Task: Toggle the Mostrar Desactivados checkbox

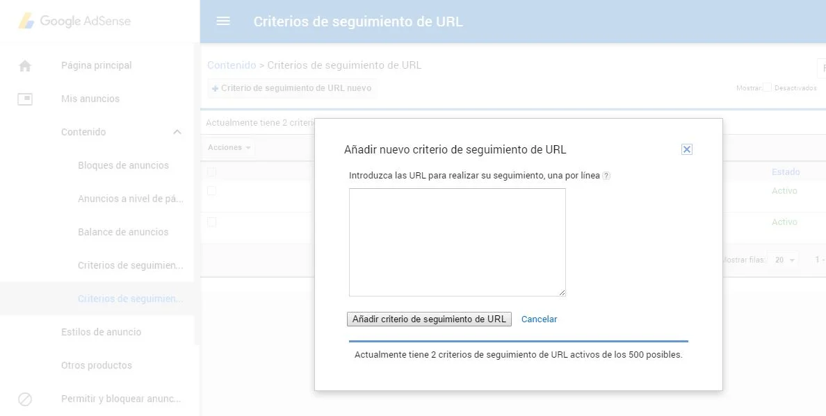Action: pyautogui.click(x=768, y=88)
